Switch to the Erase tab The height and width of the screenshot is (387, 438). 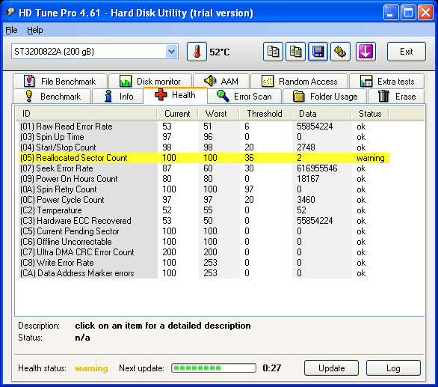(396, 97)
